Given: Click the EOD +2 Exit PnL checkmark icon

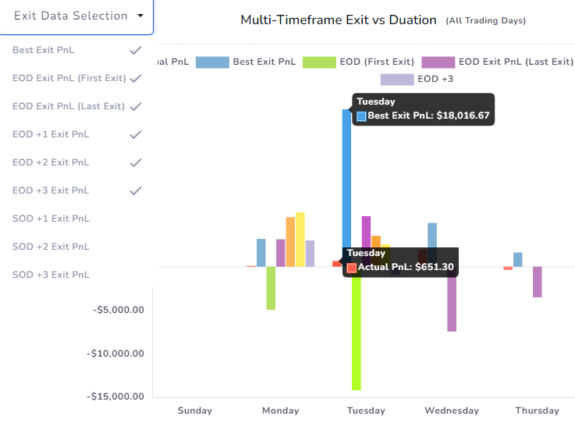Looking at the screenshot, I should click(136, 162).
